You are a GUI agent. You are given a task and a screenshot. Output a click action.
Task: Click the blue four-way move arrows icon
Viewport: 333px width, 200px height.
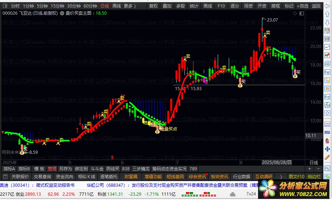(x=327, y=149)
